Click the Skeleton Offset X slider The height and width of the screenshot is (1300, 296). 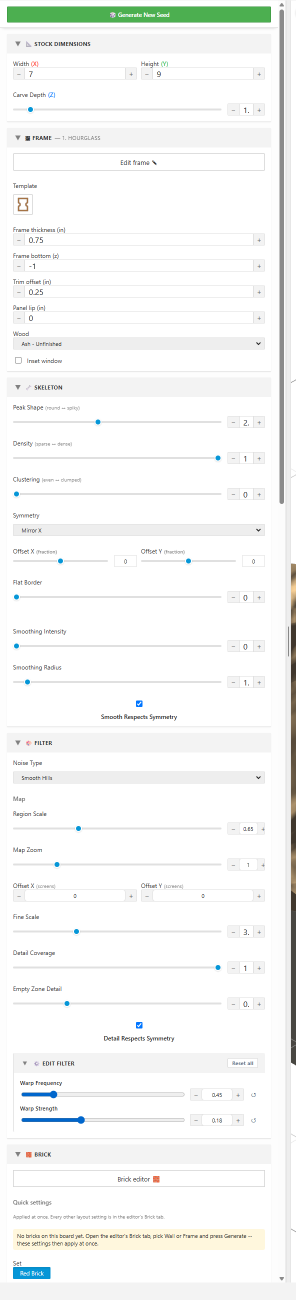pyautogui.click(x=60, y=561)
